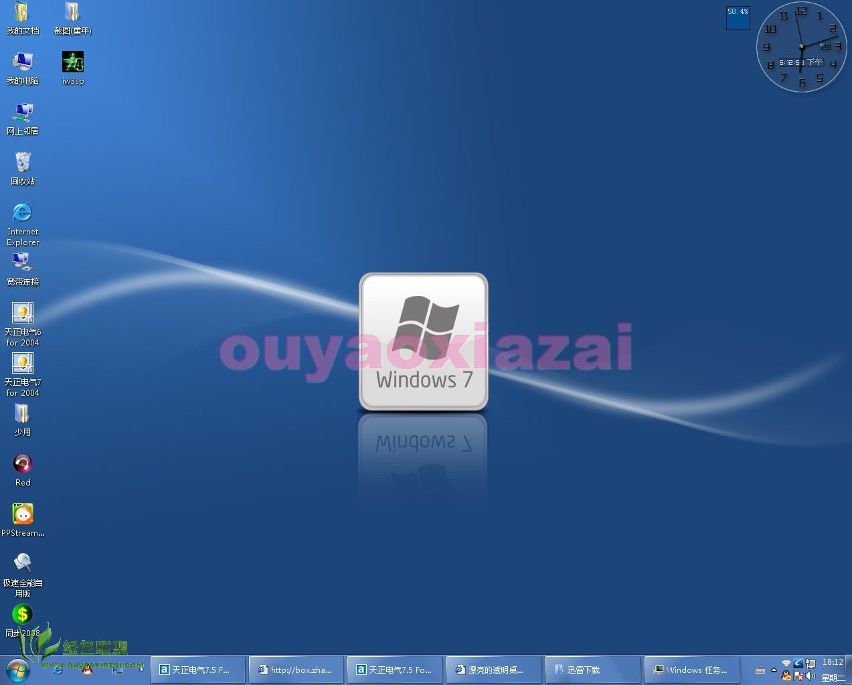Open the QQ penguin tray icon
The image size is (852, 685).
(786, 676)
